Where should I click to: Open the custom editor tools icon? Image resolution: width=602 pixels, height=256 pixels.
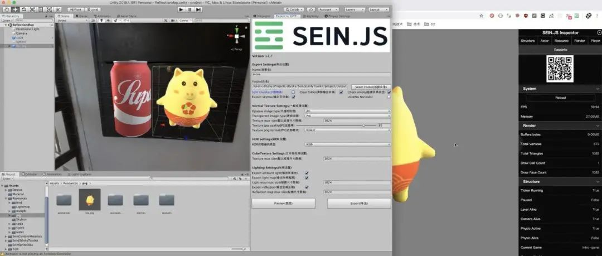coord(57,9)
